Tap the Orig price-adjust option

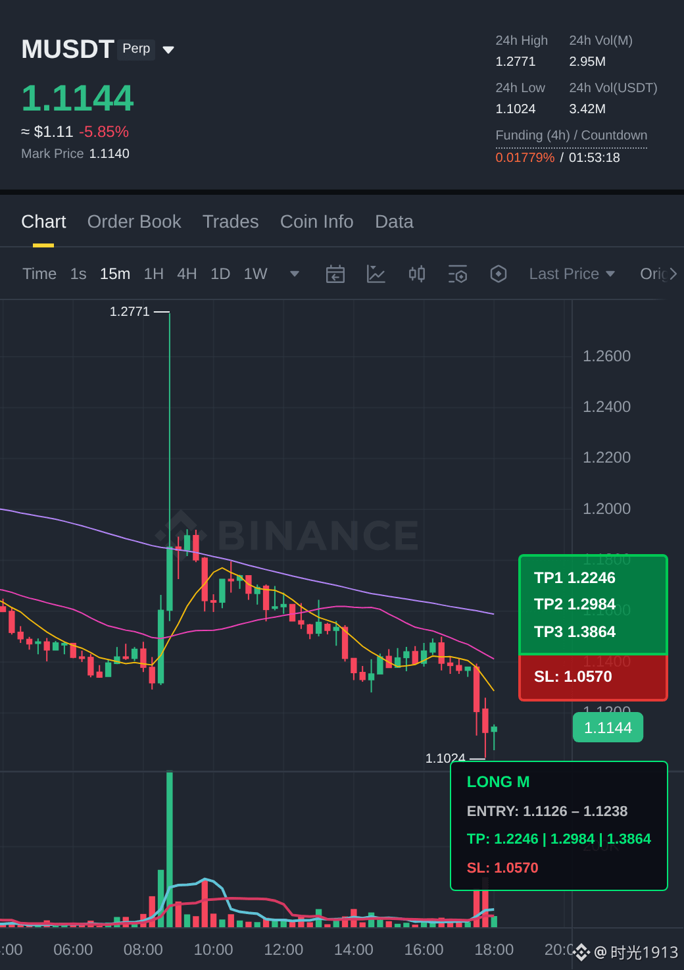(653, 274)
